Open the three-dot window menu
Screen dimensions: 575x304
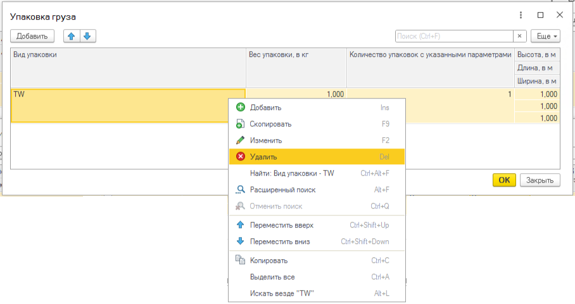point(521,15)
